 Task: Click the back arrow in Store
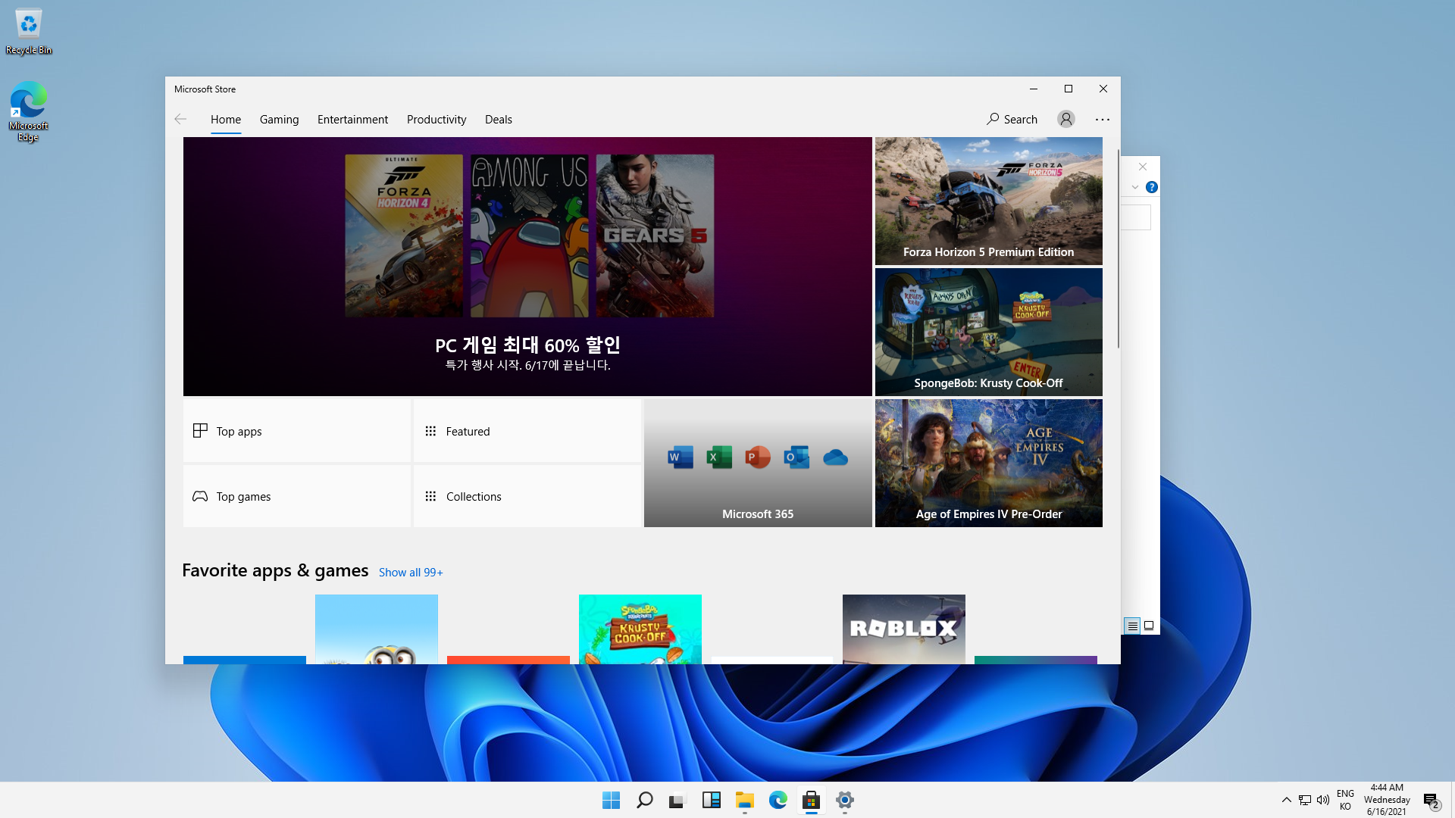[180, 119]
